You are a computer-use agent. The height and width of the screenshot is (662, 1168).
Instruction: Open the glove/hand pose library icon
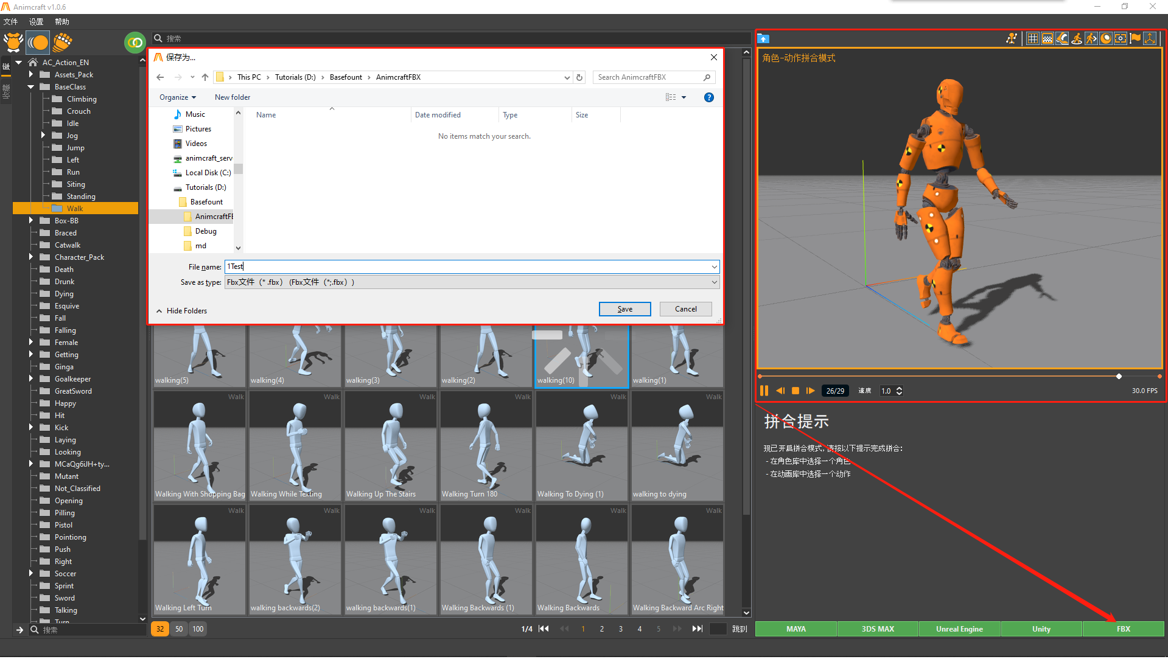[62, 42]
